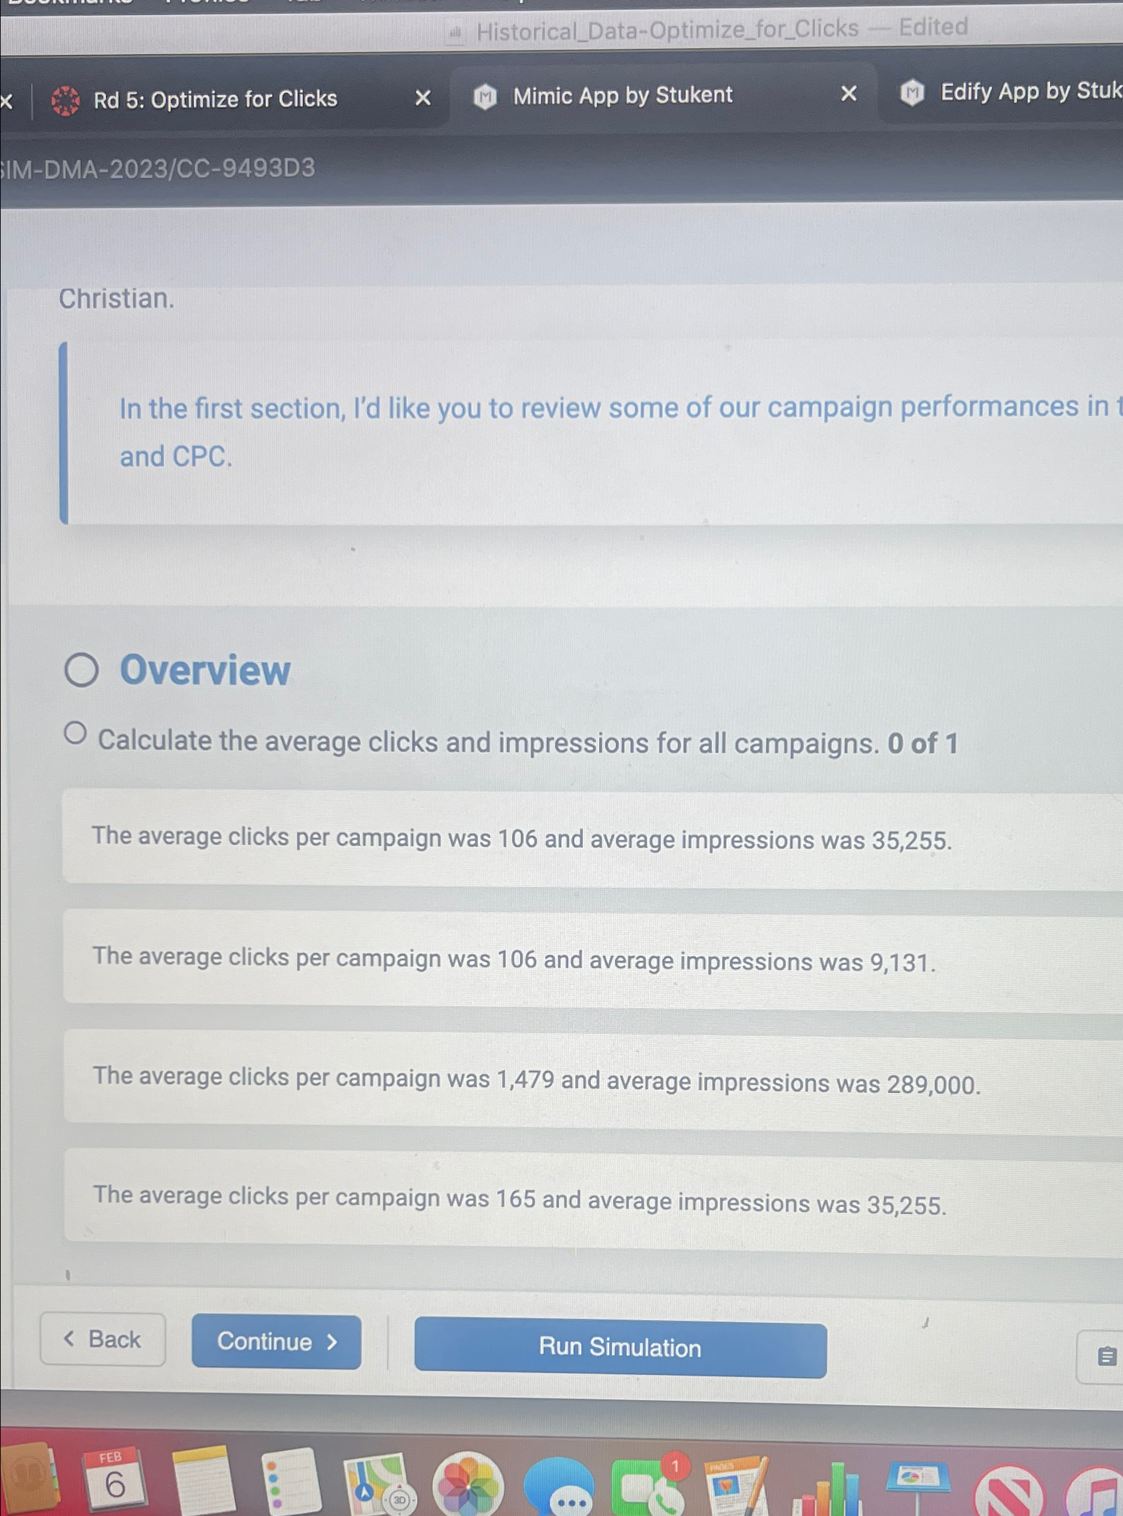Click the Edify hexagon icon in its tab
1123x1516 pixels.
pos(912,92)
